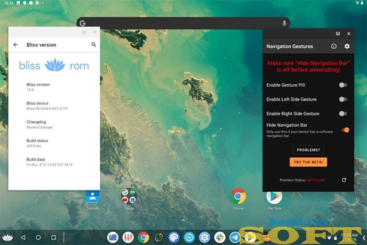Open the screen rotation app in taskbar
The width and height of the screenshot is (367, 245).
159,238
